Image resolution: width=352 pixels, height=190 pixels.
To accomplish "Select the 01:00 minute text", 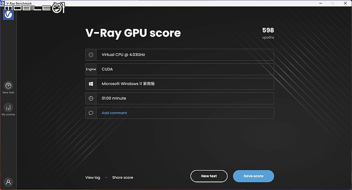I will click(x=114, y=98).
